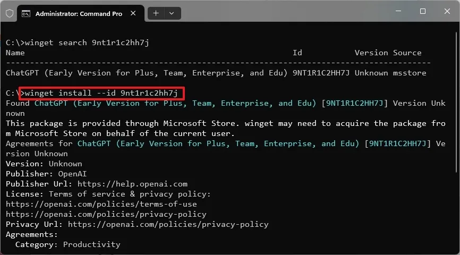Viewport: 460px width, 255px height.
Task: Click the 'Version' column header text
Action: click(x=371, y=53)
